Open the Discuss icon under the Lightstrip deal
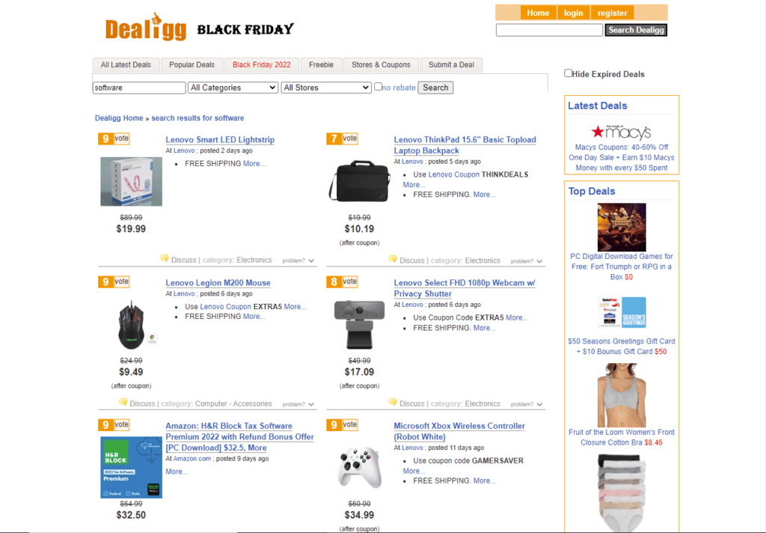This screenshot has height=533, width=766. [165, 258]
